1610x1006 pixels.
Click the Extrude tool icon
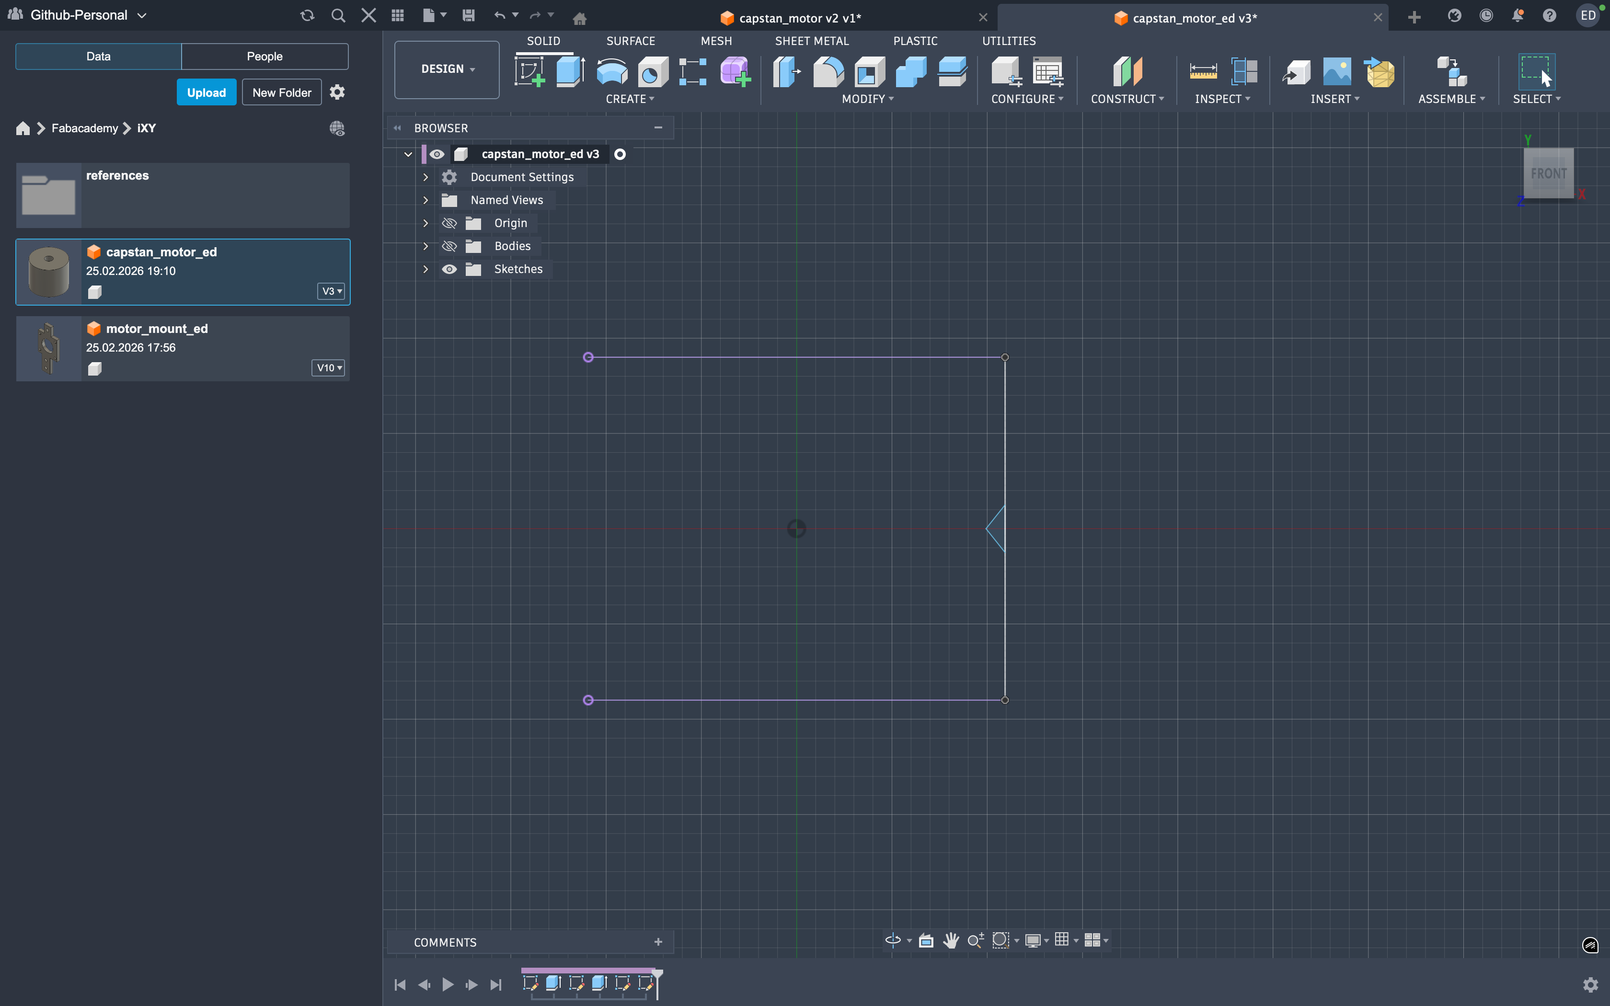(x=570, y=71)
